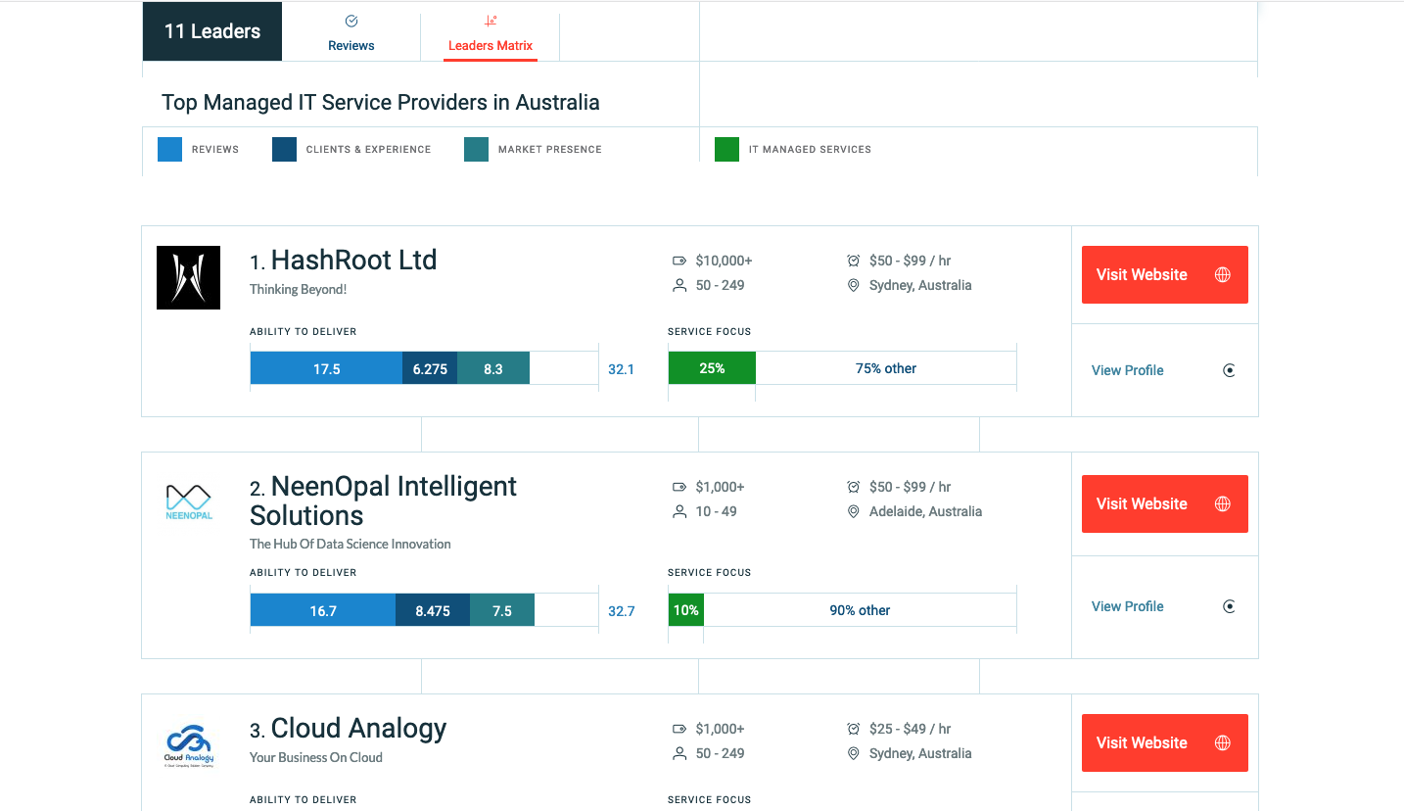Image resolution: width=1404 pixels, height=811 pixels.
Task: View the NeenOpal profile
Action: coord(1127,606)
